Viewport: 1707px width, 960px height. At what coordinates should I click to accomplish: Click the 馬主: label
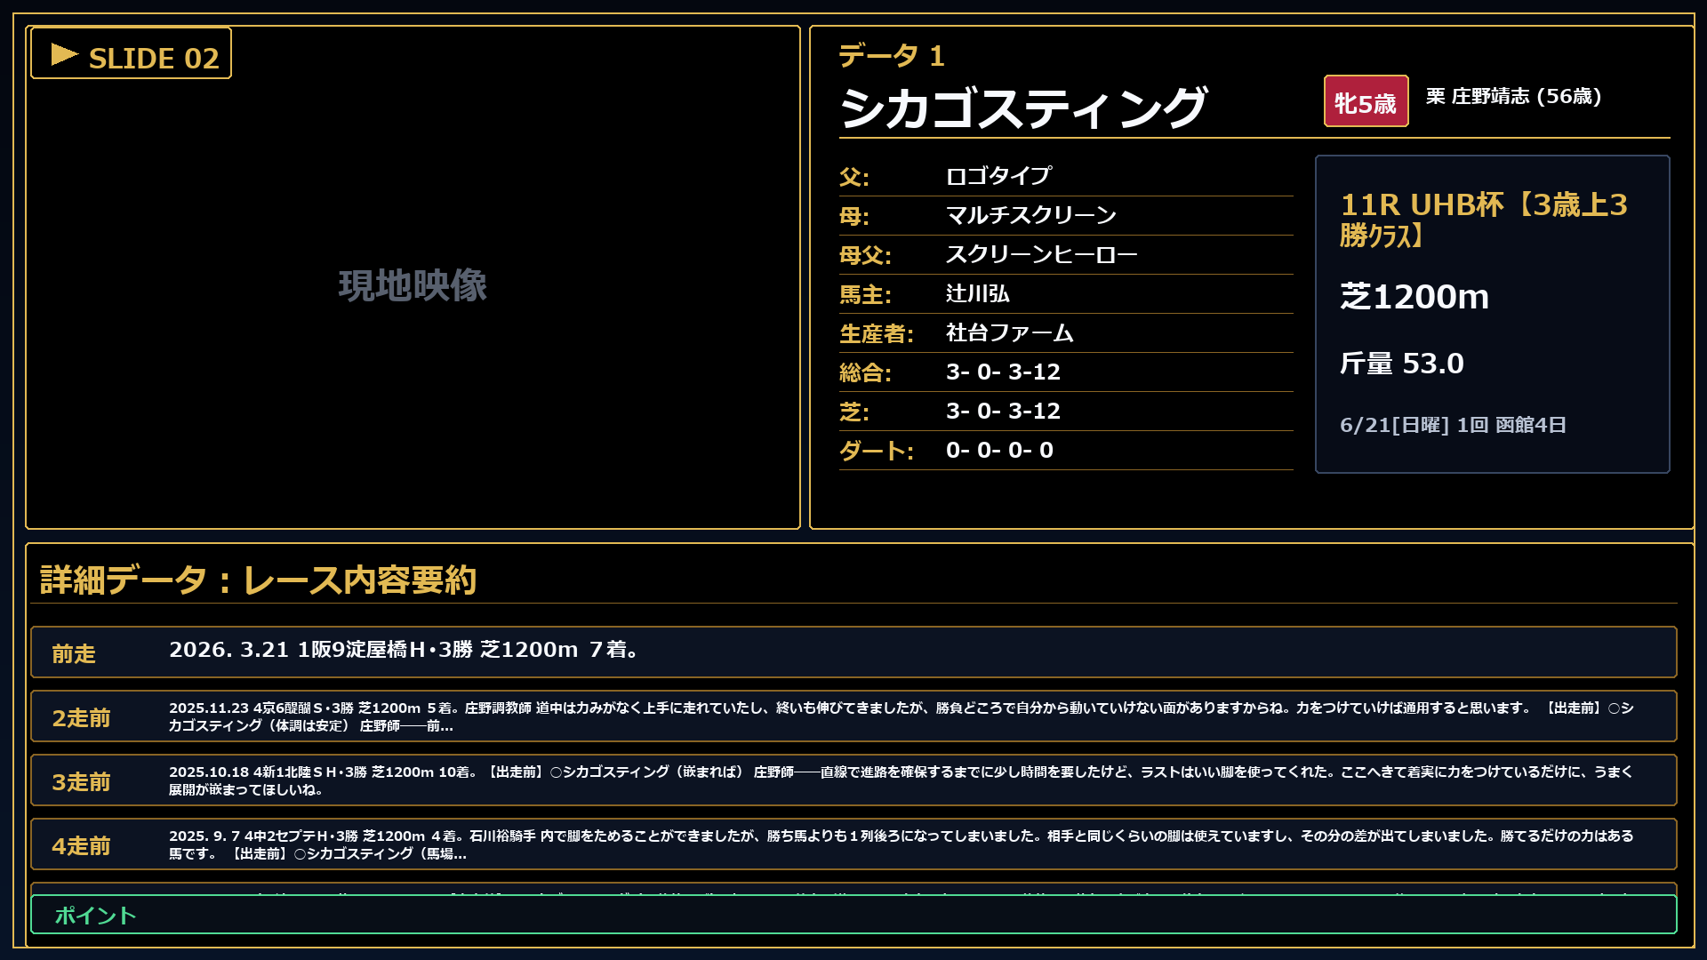pos(865,294)
